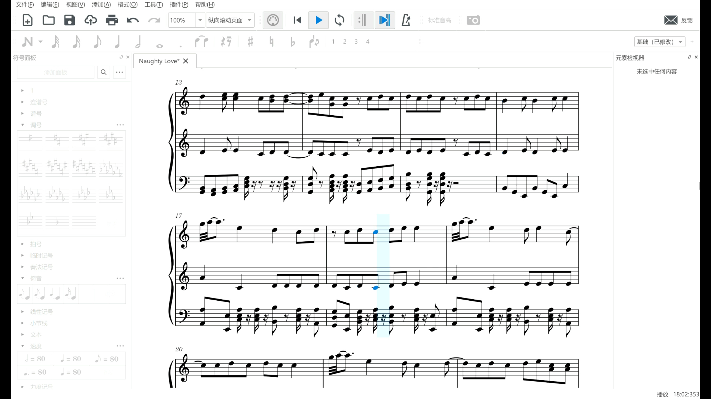Select voice 4
The height and width of the screenshot is (399, 711).
coord(368,41)
